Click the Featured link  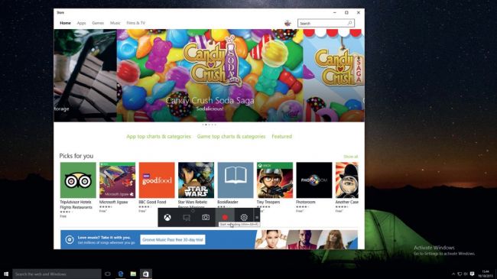click(281, 136)
